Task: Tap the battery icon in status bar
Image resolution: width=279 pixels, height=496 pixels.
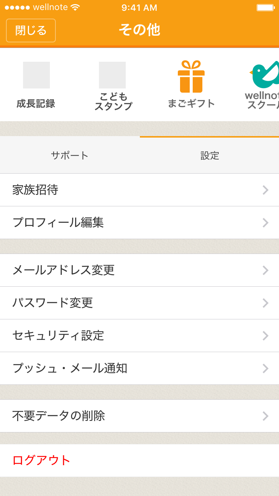Action: pyautogui.click(x=266, y=7)
